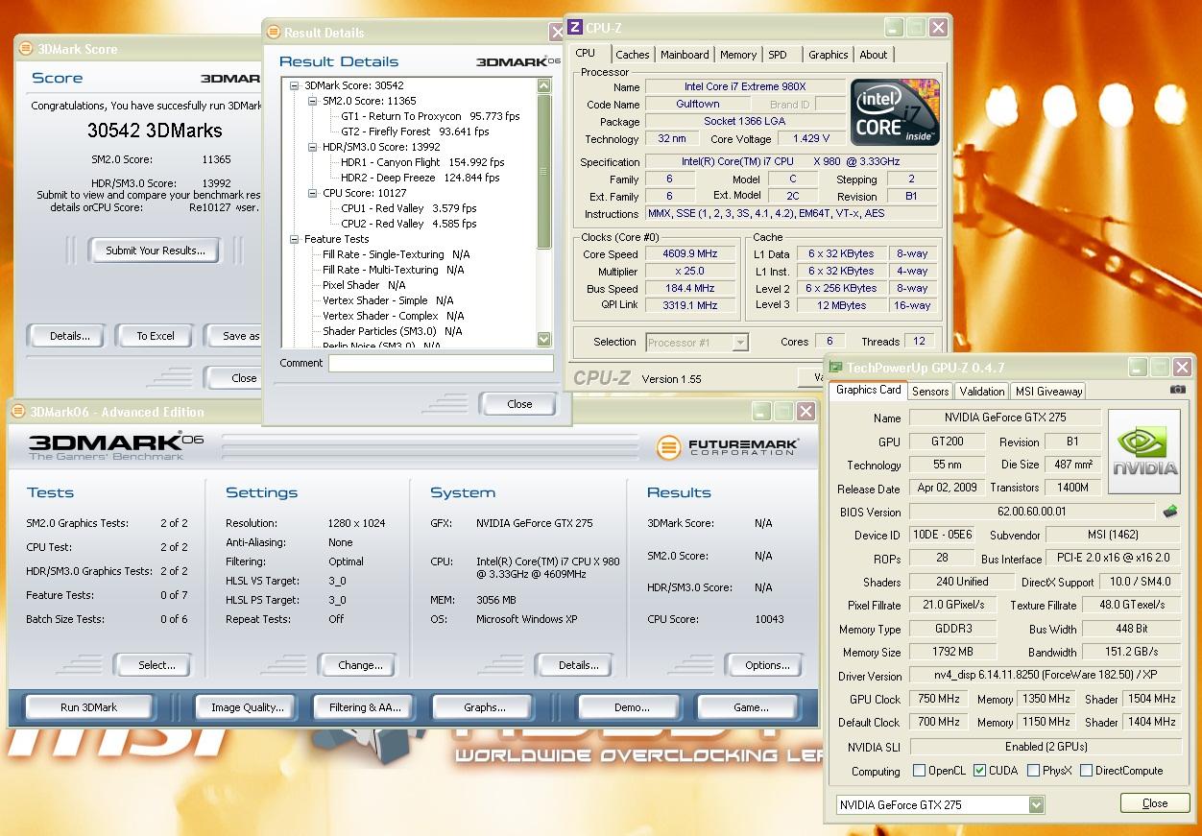1202x836 pixels.
Task: Tick the DirectCompute checkbox
Action: tap(1086, 771)
